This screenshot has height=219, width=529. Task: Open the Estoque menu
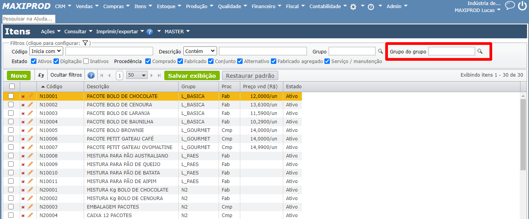click(x=169, y=7)
